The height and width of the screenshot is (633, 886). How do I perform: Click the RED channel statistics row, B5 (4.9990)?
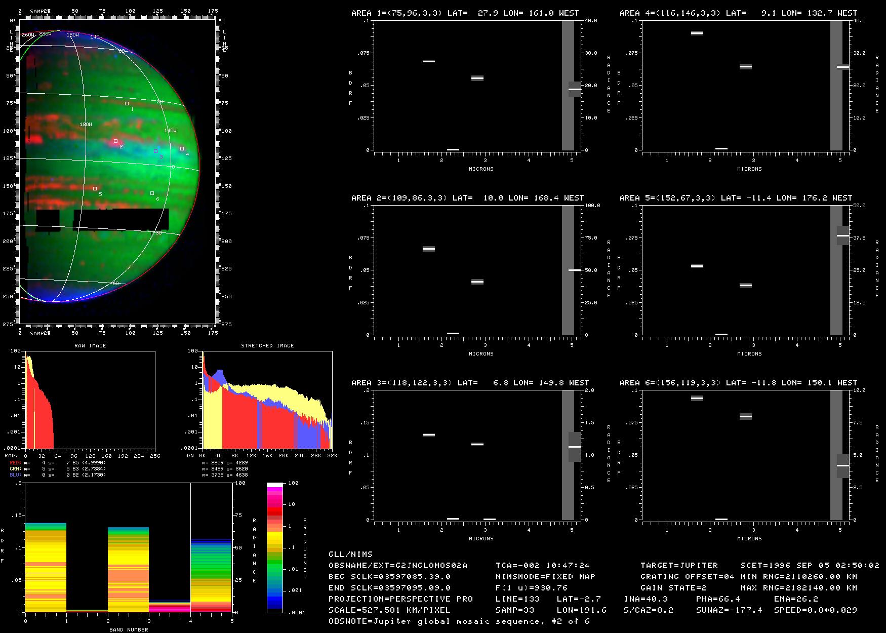58,463
